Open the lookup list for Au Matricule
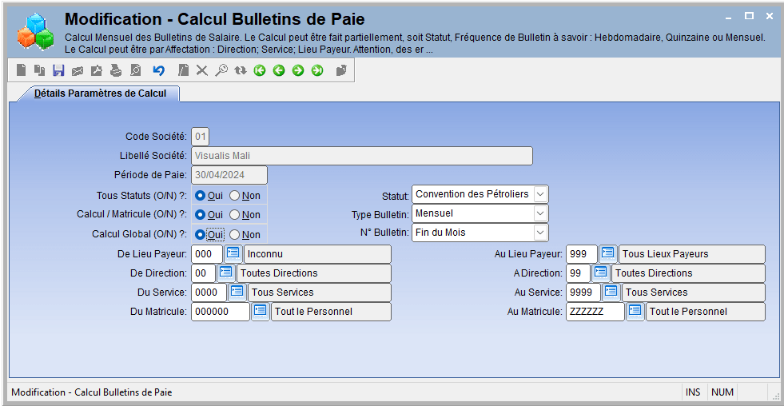 pyautogui.click(x=635, y=312)
